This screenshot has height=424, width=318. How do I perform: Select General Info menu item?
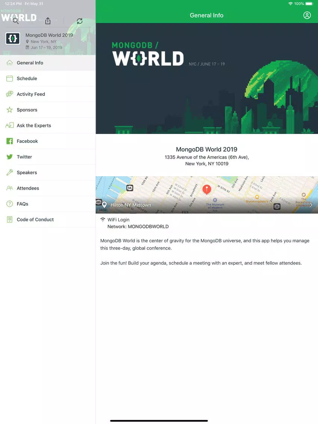(48, 63)
